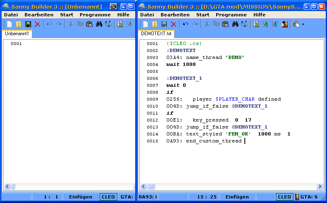Open Bearbeiten menu in Unbenannt window
This screenshot has width=327, height=203.
point(39,15)
